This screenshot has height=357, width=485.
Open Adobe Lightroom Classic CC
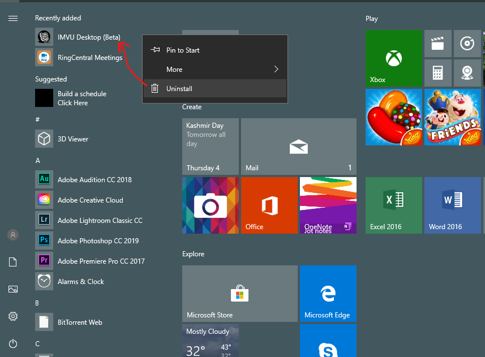[100, 221]
